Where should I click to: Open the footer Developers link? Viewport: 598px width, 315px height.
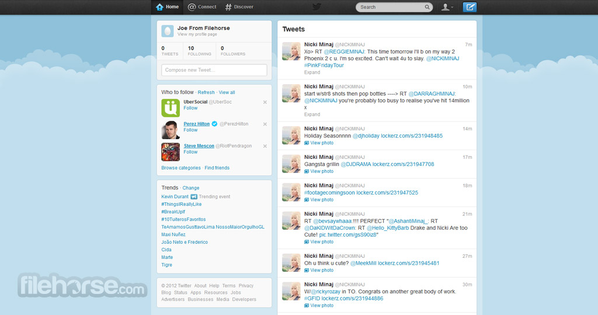244,299
